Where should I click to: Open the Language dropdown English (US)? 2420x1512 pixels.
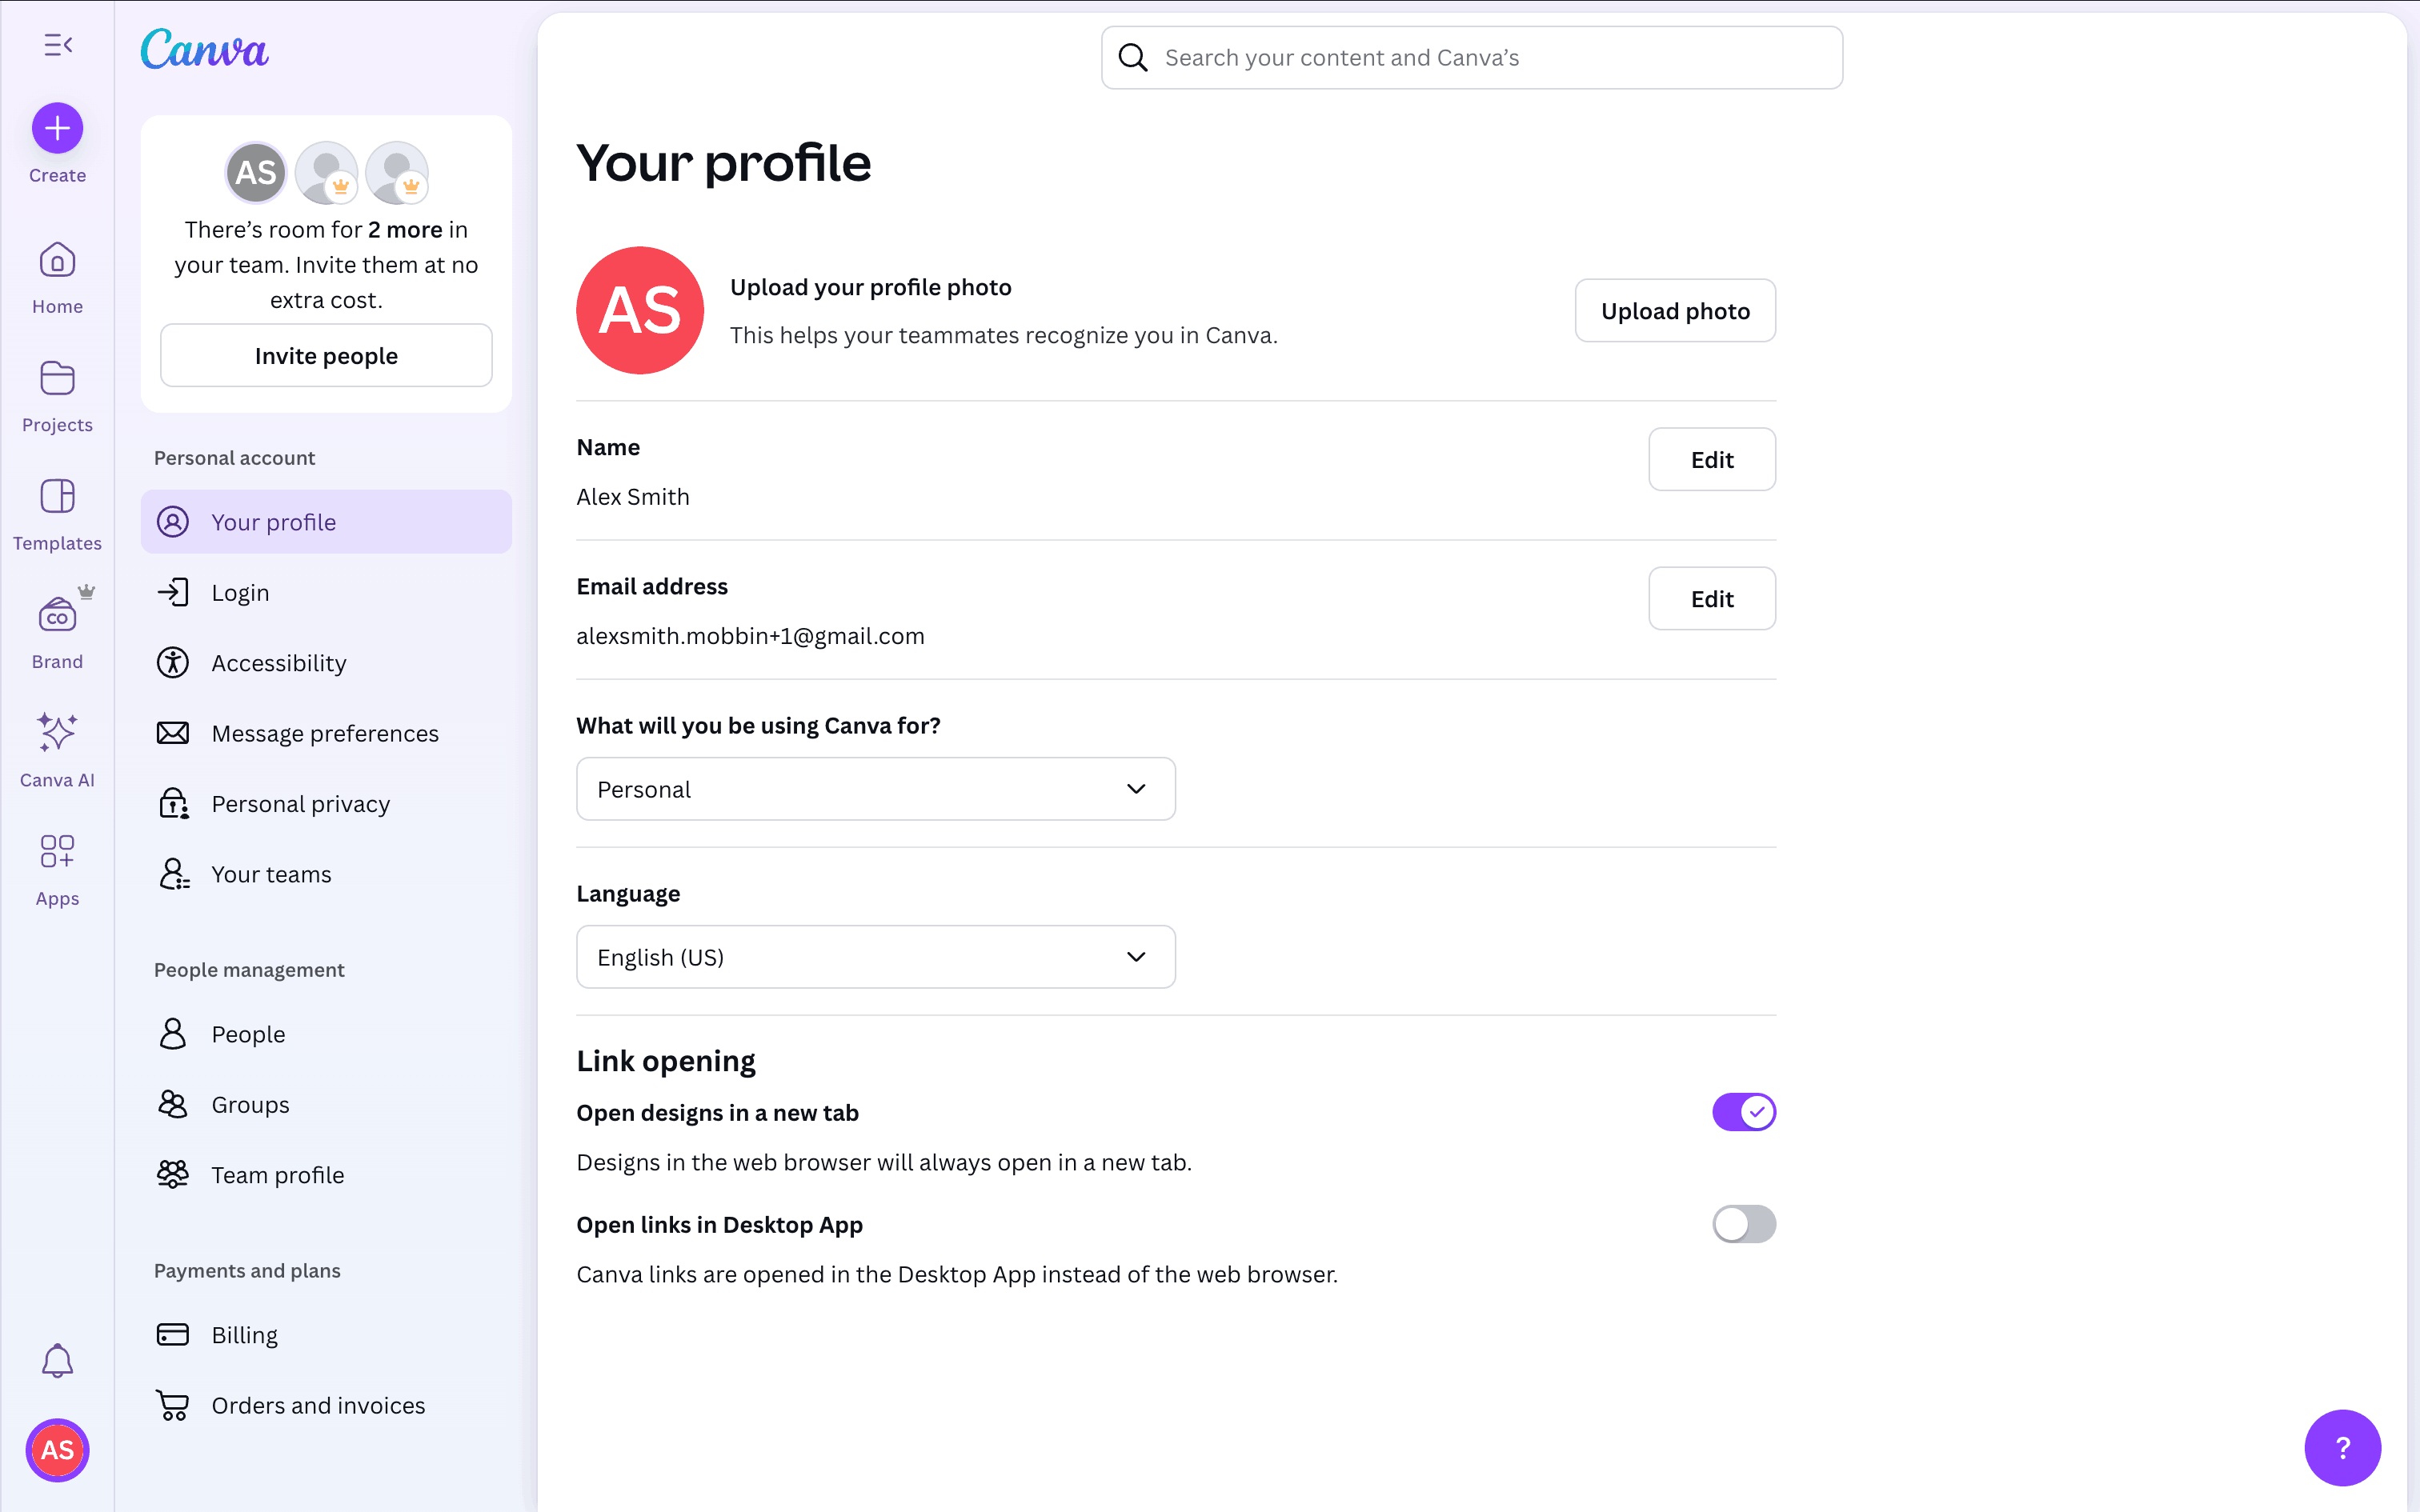point(875,957)
